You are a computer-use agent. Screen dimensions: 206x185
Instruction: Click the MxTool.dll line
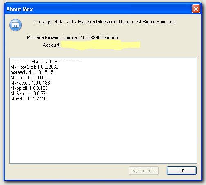click(28, 78)
